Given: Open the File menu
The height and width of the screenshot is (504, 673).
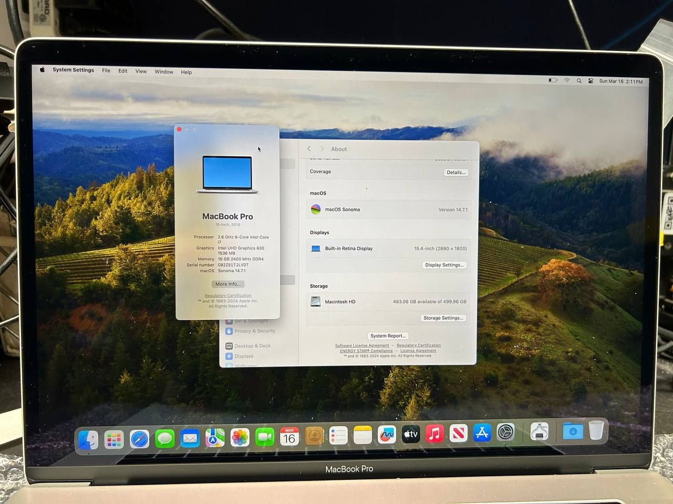Looking at the screenshot, I should 106,70.
